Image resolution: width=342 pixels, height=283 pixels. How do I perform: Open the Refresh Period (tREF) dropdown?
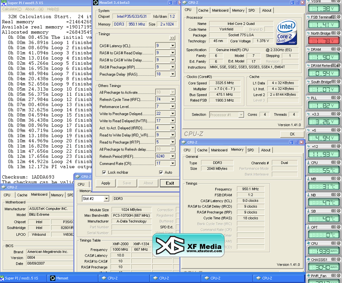pyautogui.click(x=173, y=156)
